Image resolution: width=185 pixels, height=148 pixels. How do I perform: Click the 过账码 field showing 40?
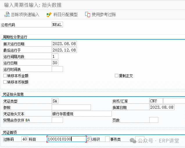coord(25,139)
